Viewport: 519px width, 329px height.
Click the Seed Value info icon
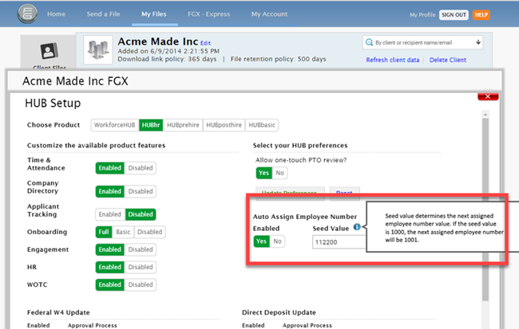tap(356, 227)
